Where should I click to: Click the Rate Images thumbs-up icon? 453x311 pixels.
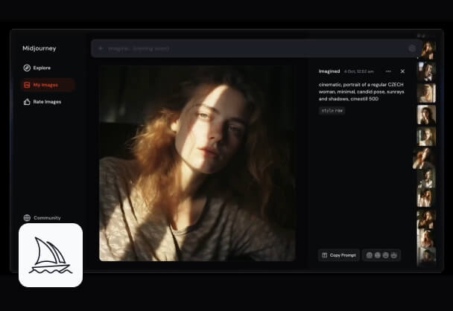click(x=27, y=102)
